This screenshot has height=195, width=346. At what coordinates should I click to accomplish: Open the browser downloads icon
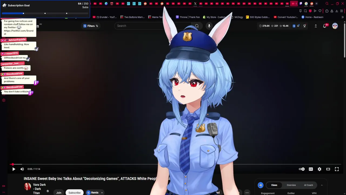(337, 11)
